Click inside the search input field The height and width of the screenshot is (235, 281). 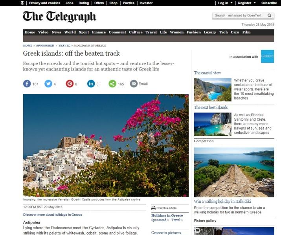coord(239,16)
